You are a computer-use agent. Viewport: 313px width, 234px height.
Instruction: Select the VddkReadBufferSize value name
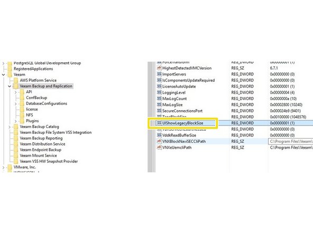pos(179,135)
